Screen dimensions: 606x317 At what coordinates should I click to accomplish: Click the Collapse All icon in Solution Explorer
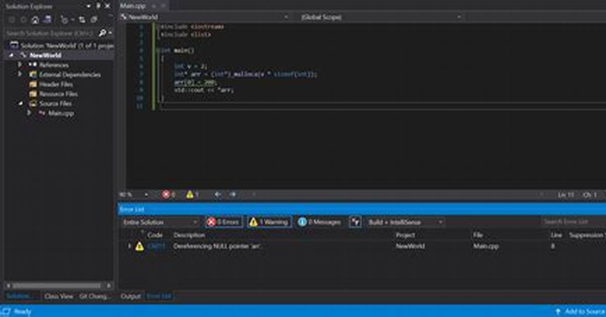click(94, 20)
